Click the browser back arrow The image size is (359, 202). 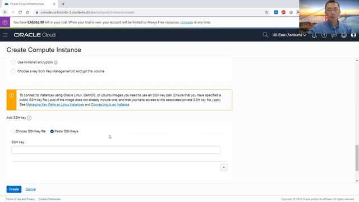click(5, 12)
